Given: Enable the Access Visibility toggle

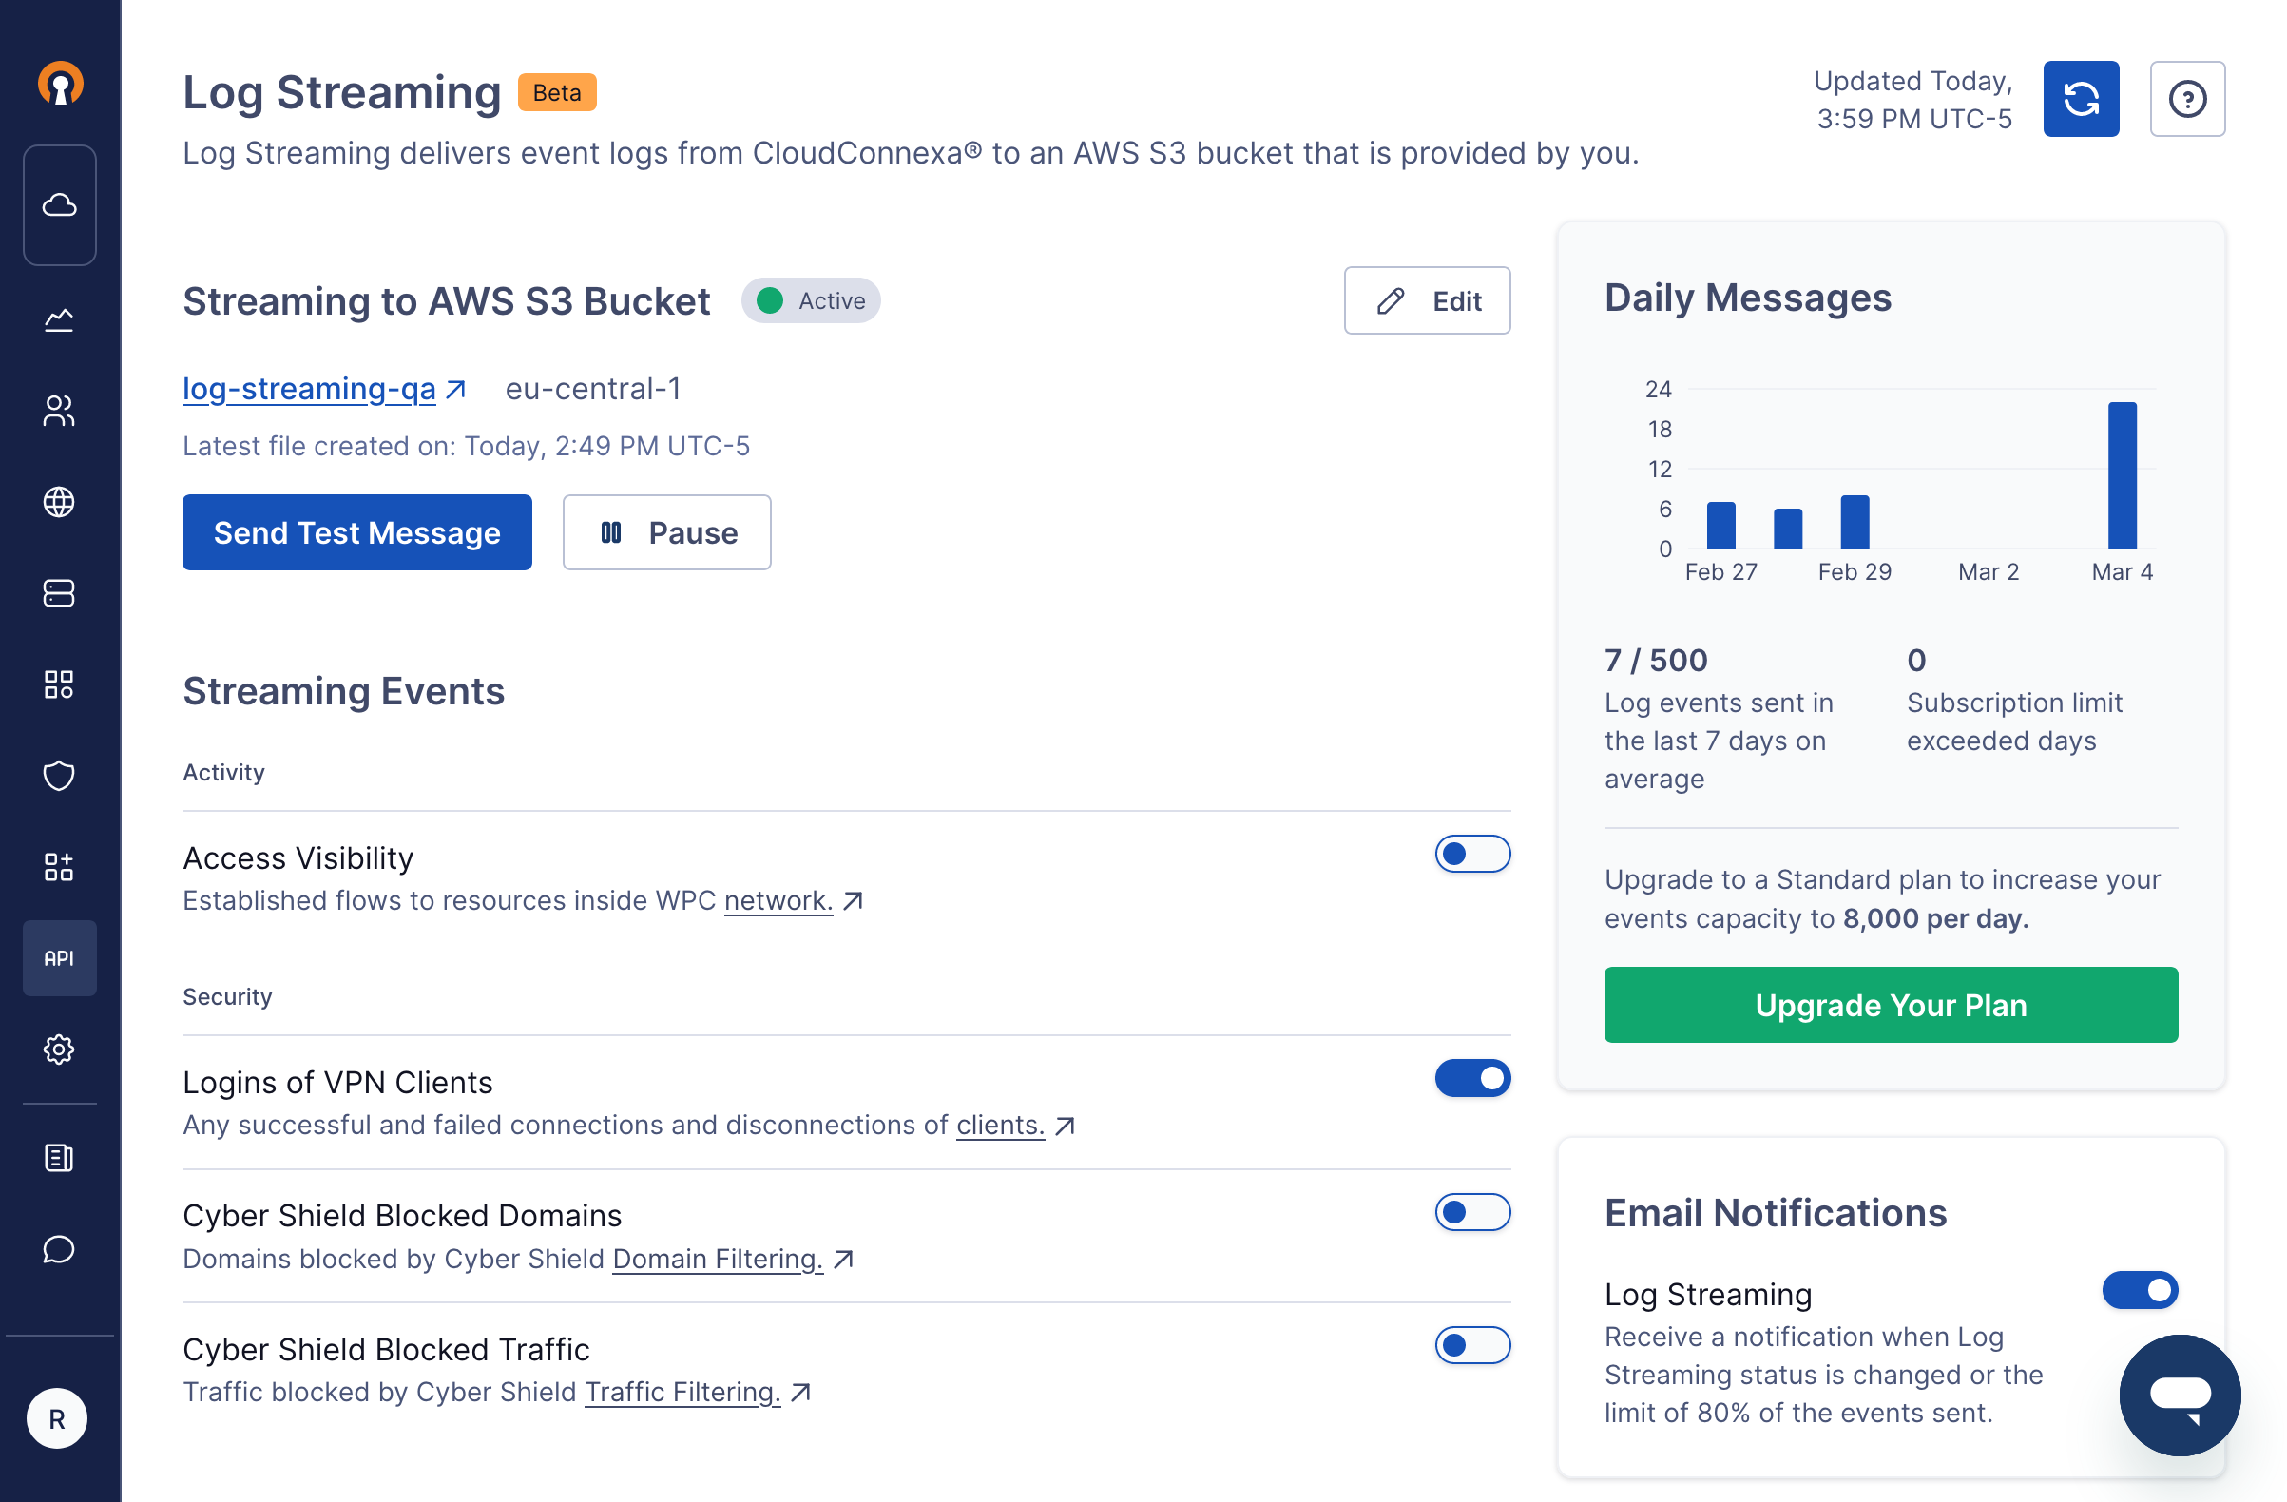Looking at the screenshot, I should [x=1471, y=854].
